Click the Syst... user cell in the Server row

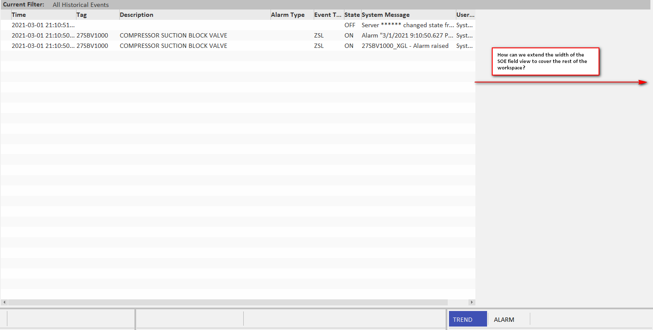[465, 25]
